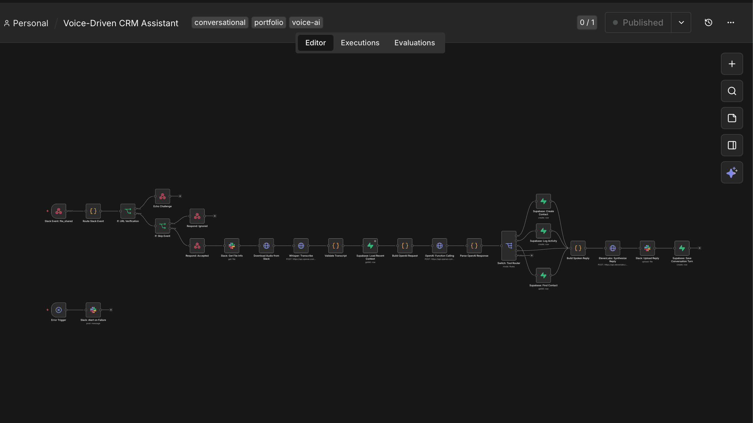Click the portfolio tag
The width and height of the screenshot is (753, 423).
tap(269, 23)
